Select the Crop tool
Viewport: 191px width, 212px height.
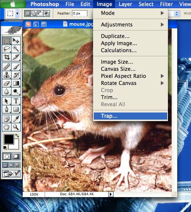(7, 57)
